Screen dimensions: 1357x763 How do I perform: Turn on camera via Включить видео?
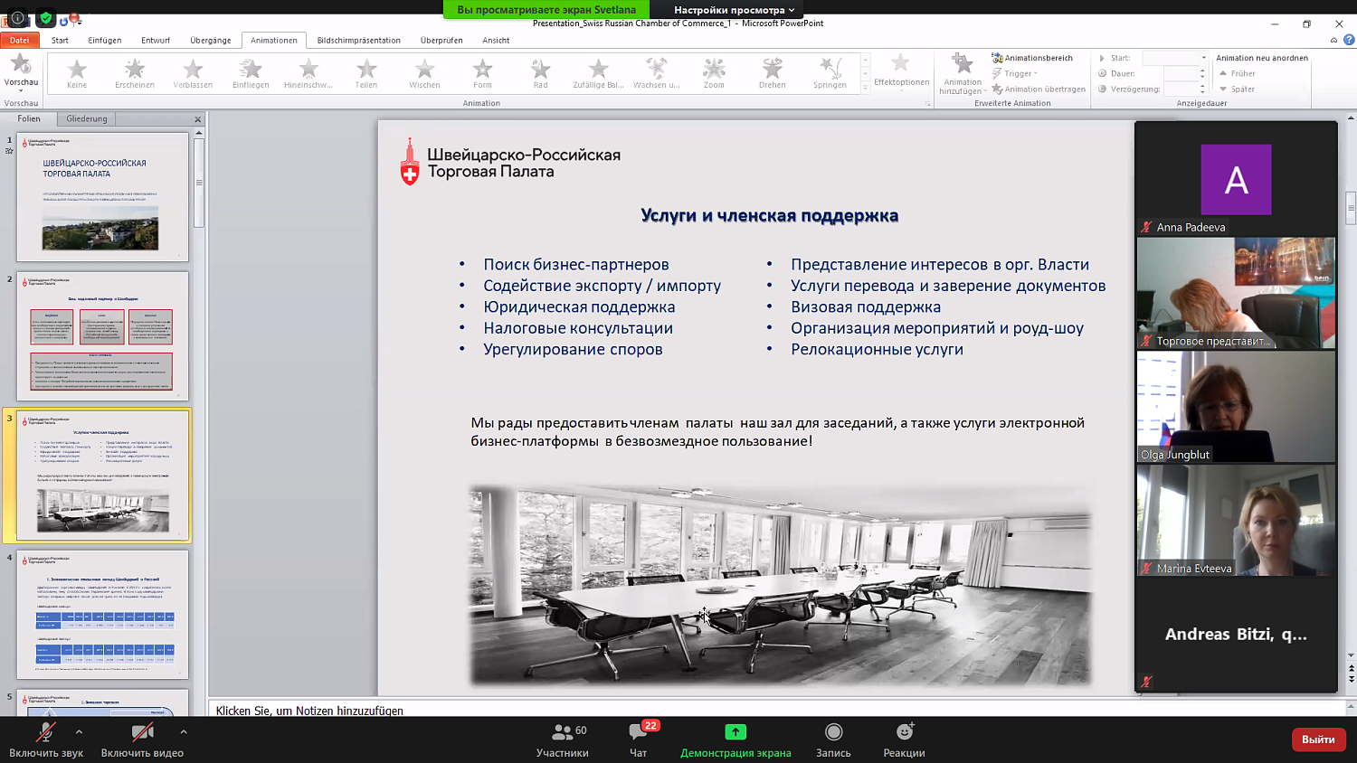142,740
